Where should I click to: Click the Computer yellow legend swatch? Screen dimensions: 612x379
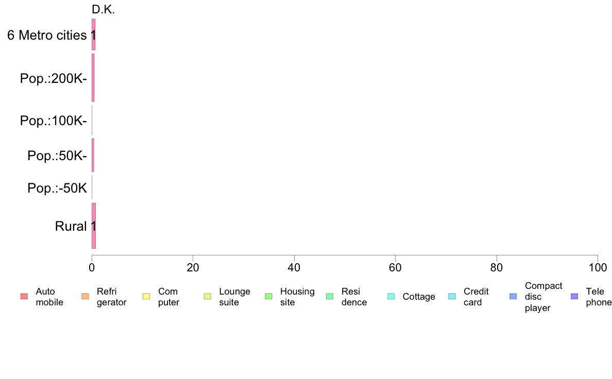click(x=146, y=296)
